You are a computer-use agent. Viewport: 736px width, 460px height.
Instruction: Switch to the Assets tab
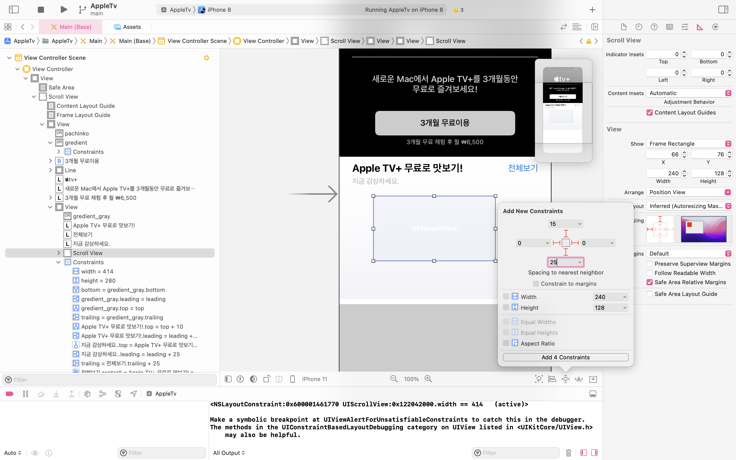127,27
